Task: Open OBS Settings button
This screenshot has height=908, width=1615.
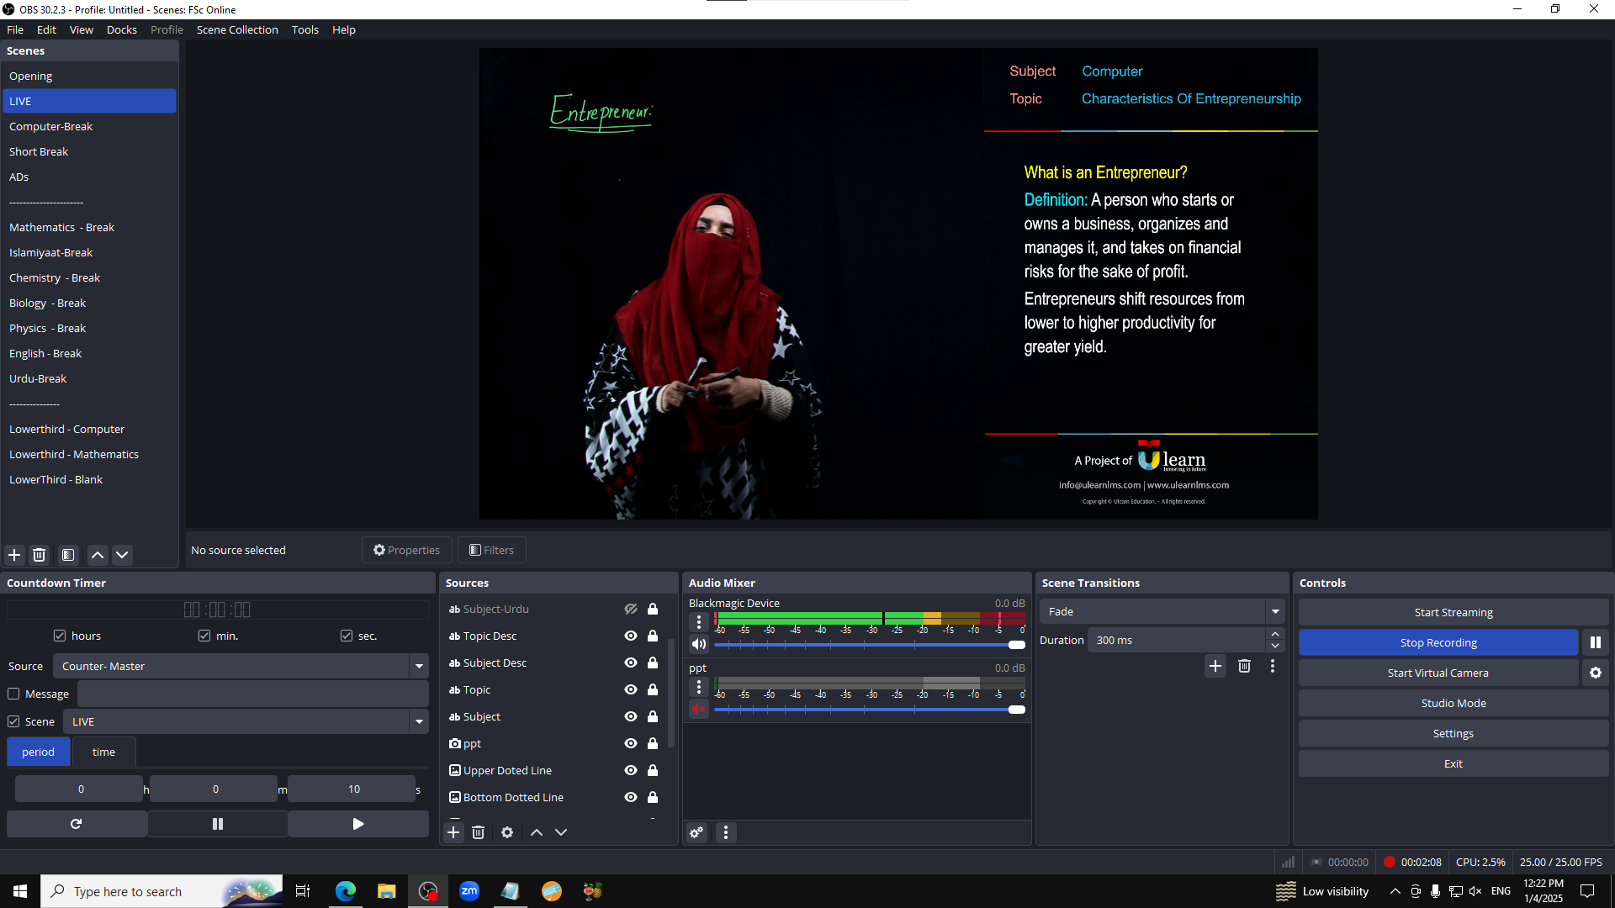Action: point(1453,733)
